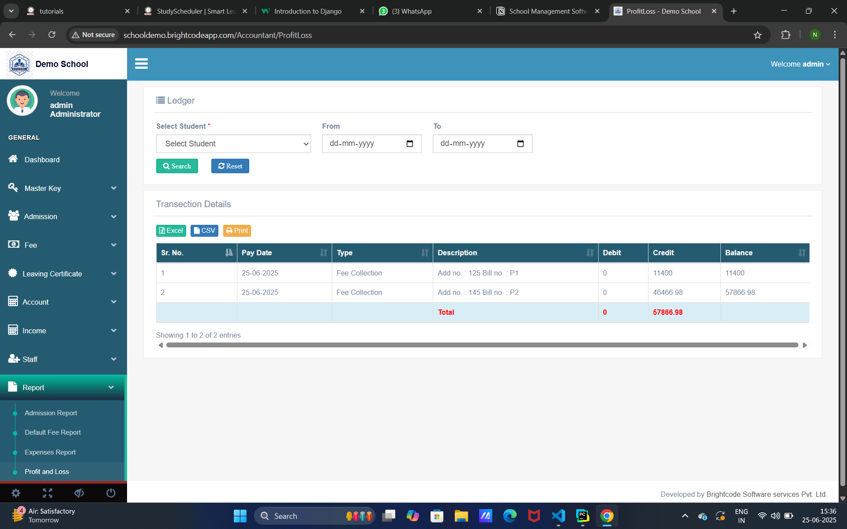Click the table horizontal scrollbar
The height and width of the screenshot is (529, 847).
coord(482,345)
